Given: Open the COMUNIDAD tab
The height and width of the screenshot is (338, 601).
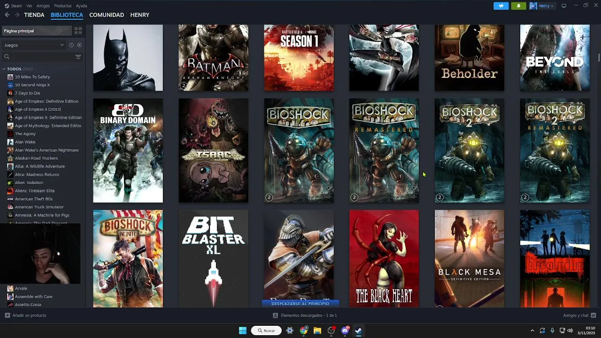Looking at the screenshot, I should tap(107, 15).
